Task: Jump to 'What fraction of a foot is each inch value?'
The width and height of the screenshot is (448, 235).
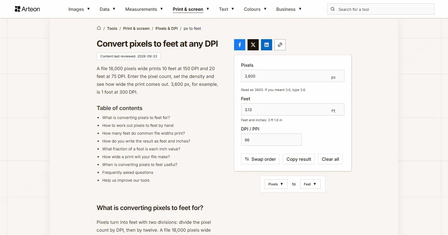Action: pos(141,149)
